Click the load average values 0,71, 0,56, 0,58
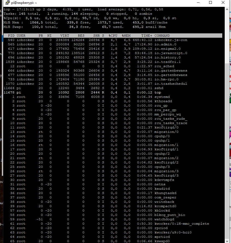The width and height of the screenshot is (231, 243). click(146, 10)
